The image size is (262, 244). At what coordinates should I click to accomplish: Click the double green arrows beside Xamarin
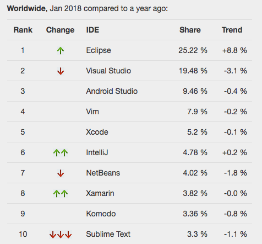click(61, 194)
